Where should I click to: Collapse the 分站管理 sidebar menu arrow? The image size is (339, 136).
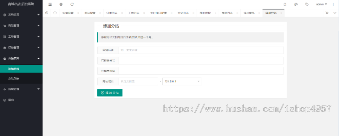(38, 58)
